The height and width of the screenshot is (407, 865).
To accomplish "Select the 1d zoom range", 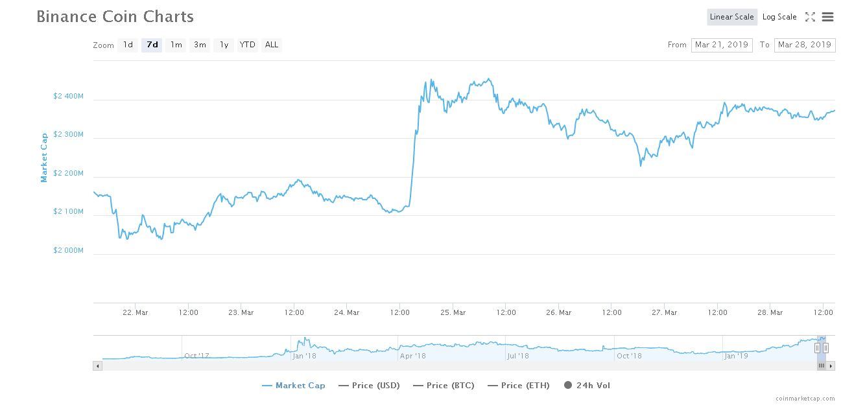I will tap(128, 45).
